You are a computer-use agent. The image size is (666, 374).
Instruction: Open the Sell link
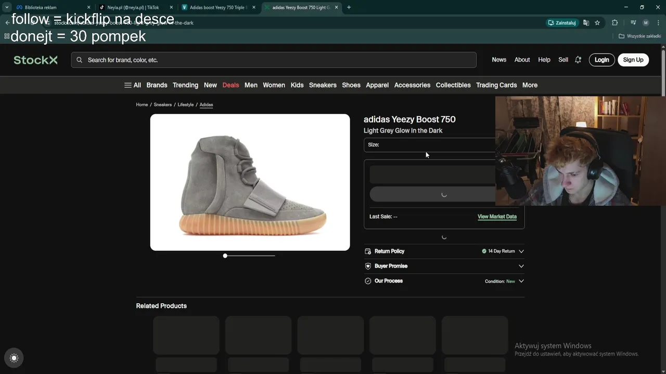click(x=563, y=60)
